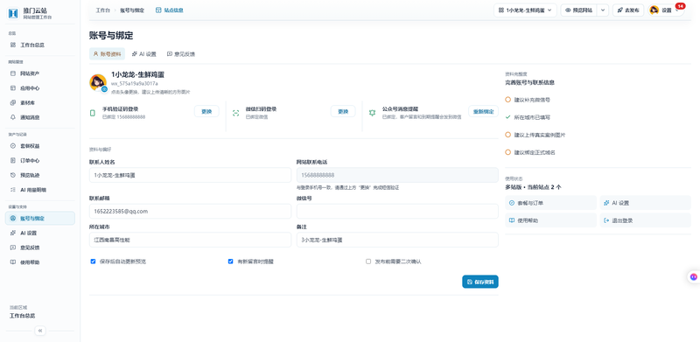
Task: Click the 推门云站 logo icon
Action: pos(13,13)
